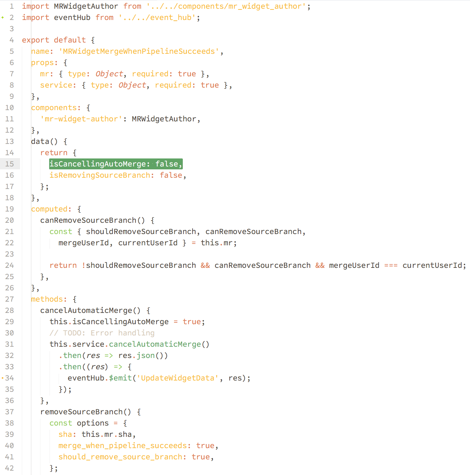This screenshot has height=475, width=470.
Task: Click 'required:' on line 7
Action: click(x=153, y=74)
